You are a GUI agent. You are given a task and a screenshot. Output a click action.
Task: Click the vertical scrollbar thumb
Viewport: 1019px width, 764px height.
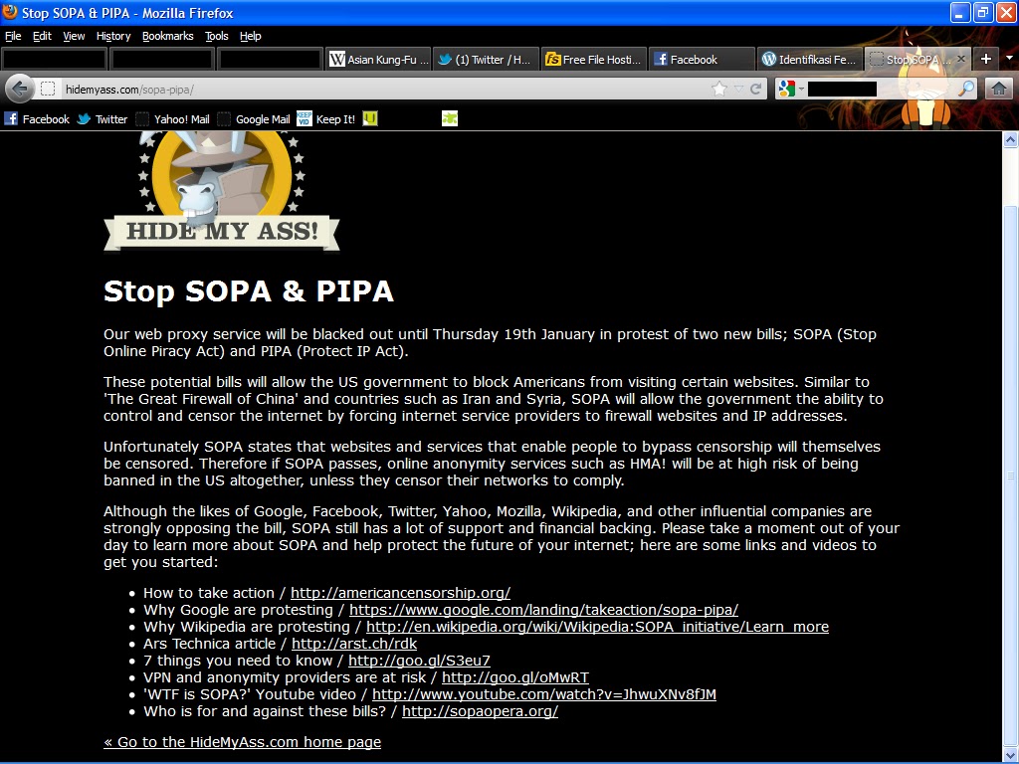click(x=1010, y=477)
